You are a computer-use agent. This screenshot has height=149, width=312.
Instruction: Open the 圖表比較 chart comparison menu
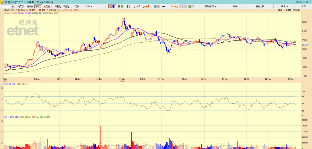(x=260, y=6)
